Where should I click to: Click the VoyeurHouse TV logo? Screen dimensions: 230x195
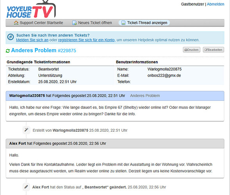point(31,9)
